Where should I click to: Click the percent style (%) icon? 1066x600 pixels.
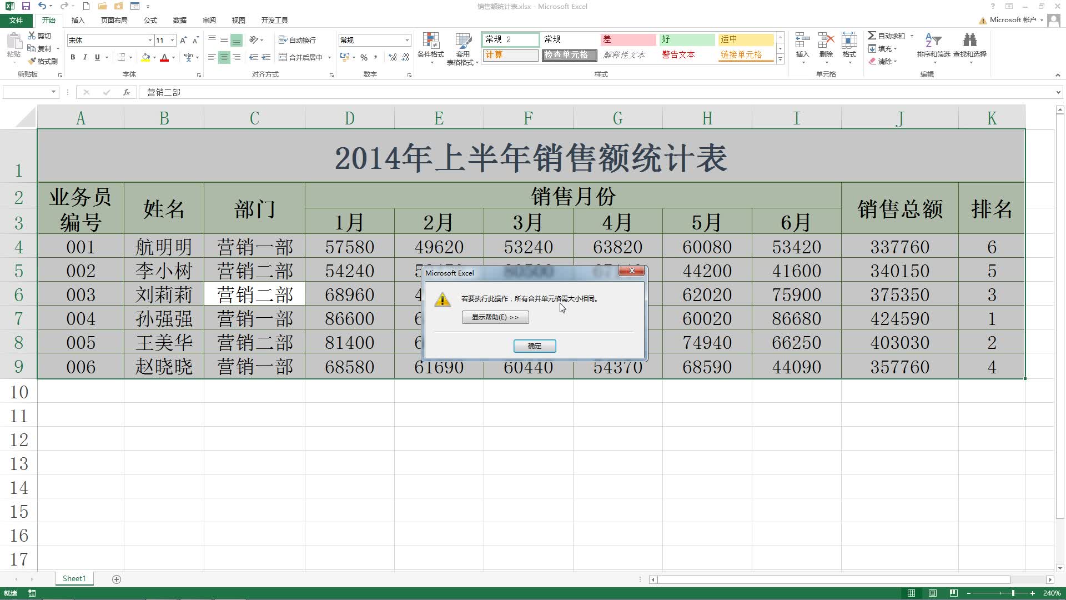[x=364, y=57]
